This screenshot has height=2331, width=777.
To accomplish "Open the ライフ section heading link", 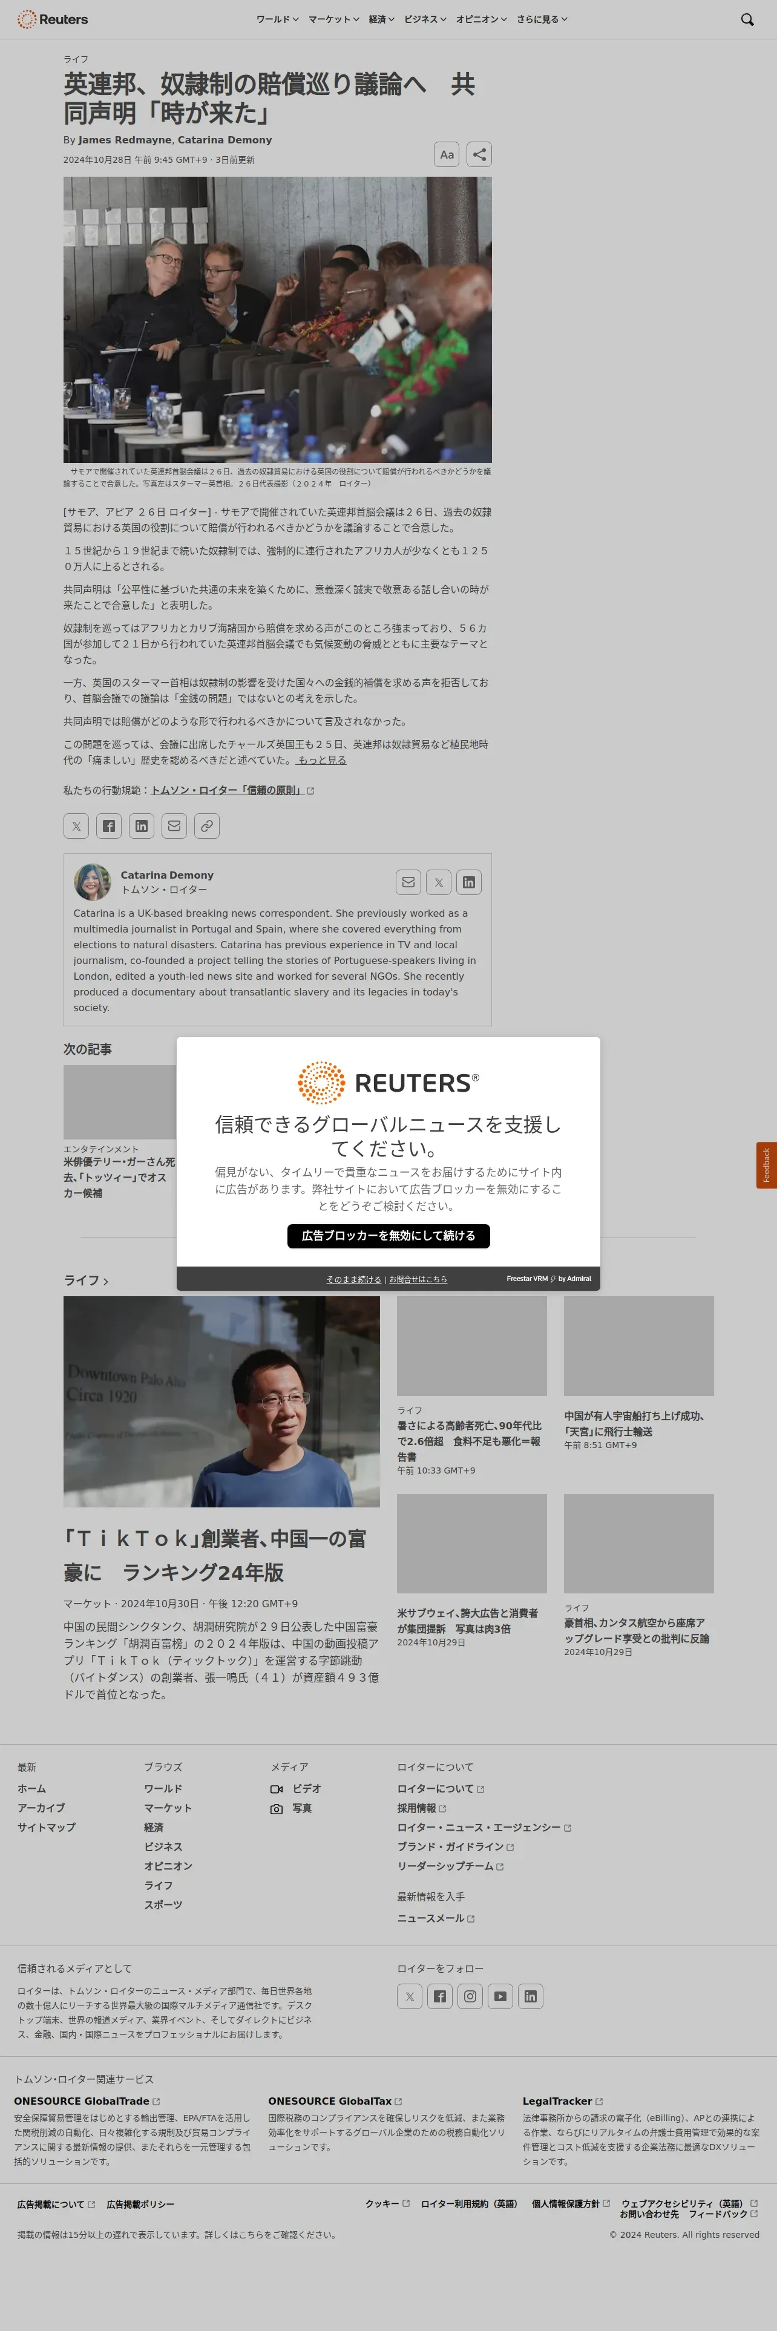I will (x=86, y=1280).
